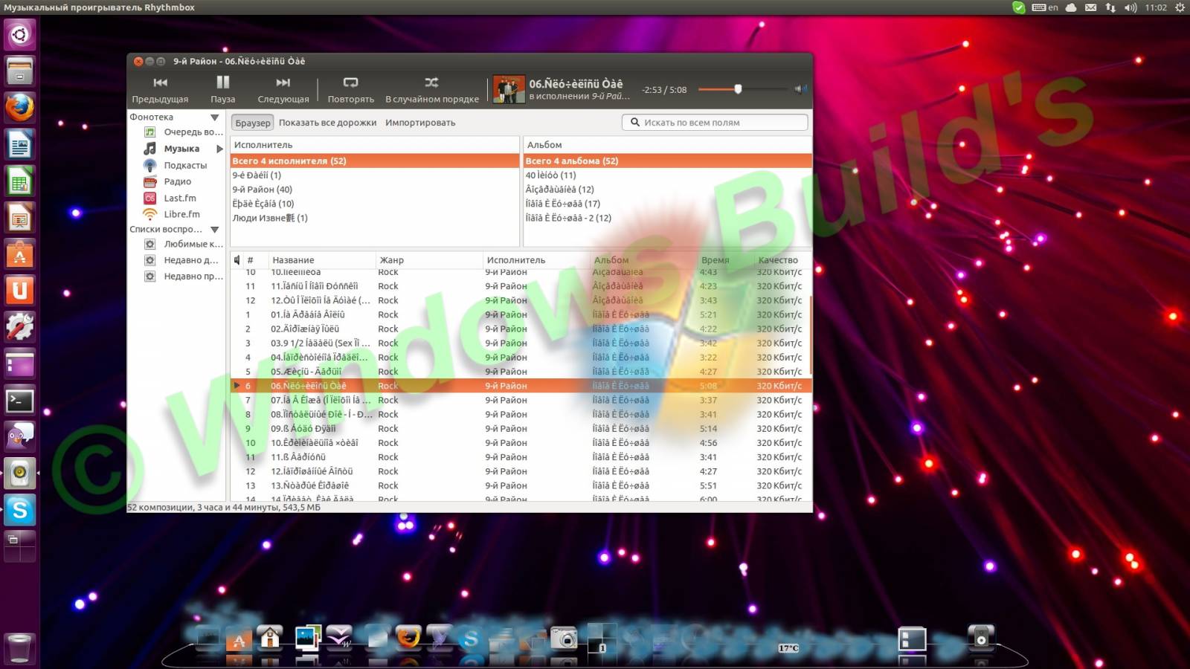Click the speaker playing-indicator column header

pos(237,260)
